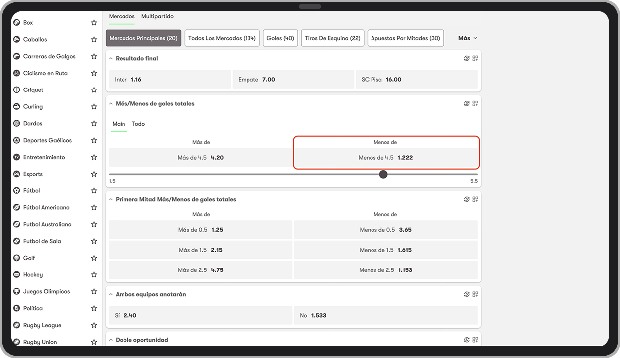Mark Caballos as favorite with star
The width and height of the screenshot is (620, 358).
point(94,40)
